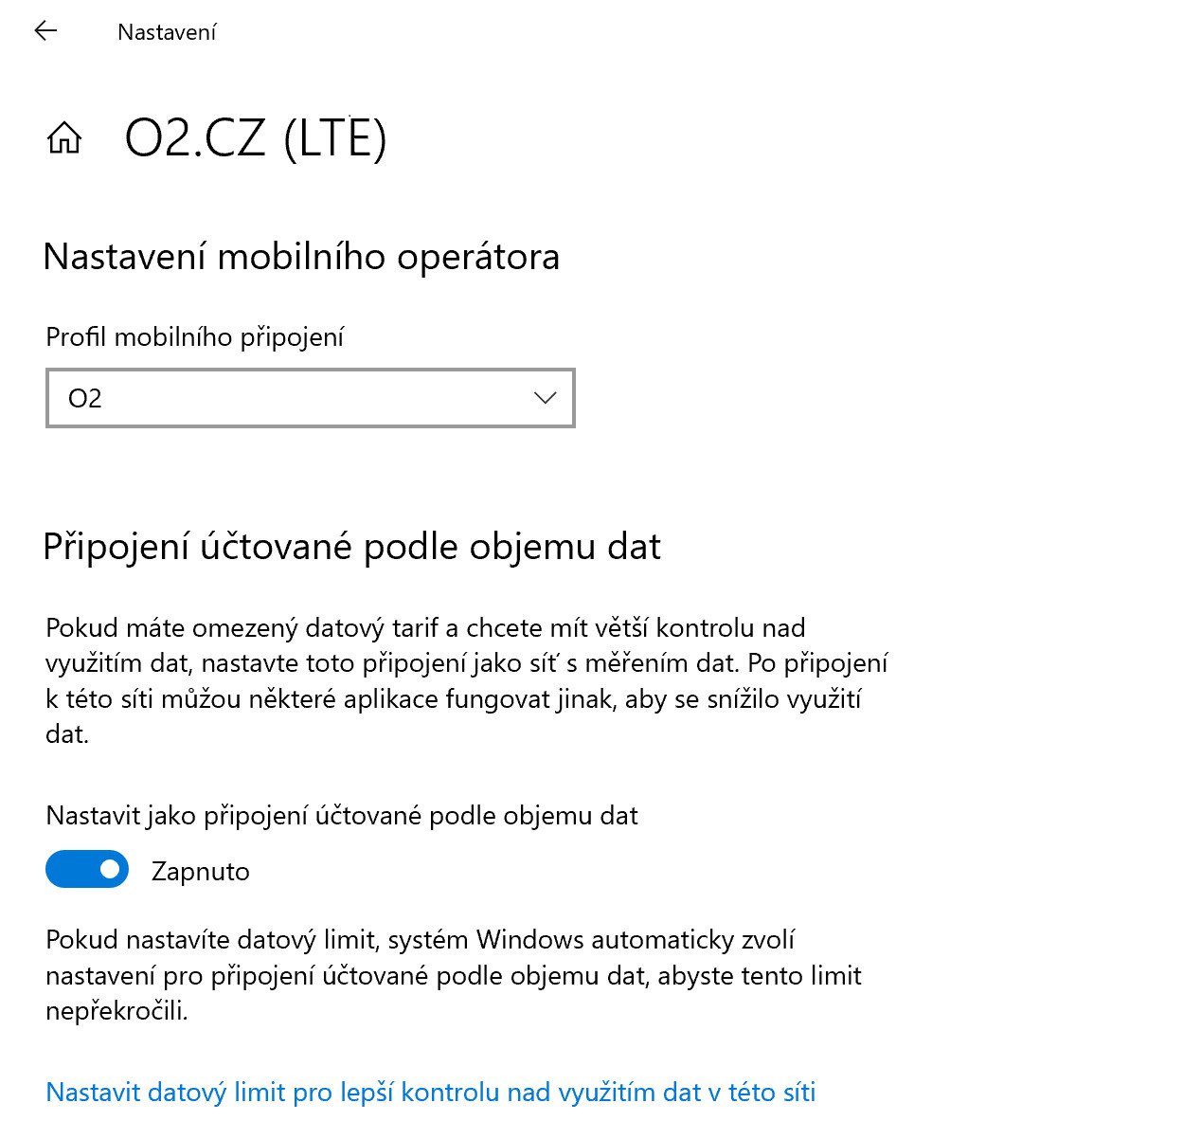The width and height of the screenshot is (1201, 1139).
Task: Turn off the metered connection switch
Action: click(x=87, y=869)
